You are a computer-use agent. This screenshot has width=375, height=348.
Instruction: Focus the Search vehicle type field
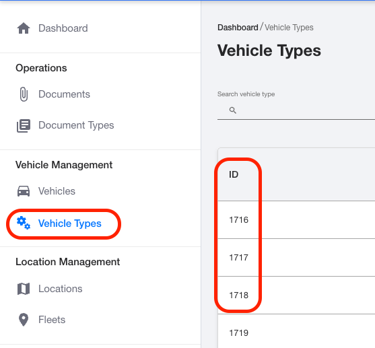pyautogui.click(x=296, y=110)
